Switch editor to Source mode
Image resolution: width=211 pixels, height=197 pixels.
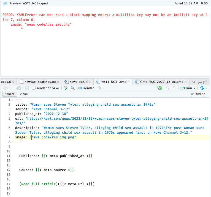coord(10,94)
